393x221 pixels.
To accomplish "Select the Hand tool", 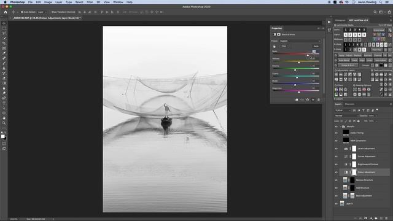I will (x=4, y=118).
